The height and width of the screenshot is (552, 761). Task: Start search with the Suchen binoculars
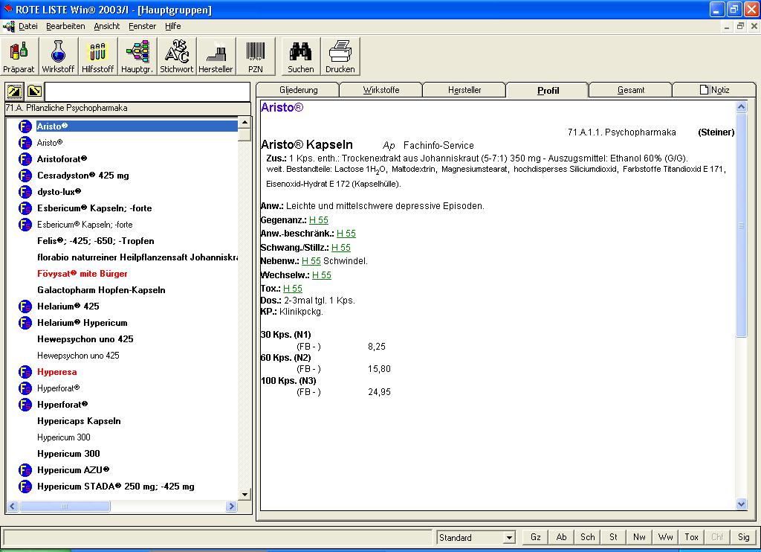coord(301,57)
